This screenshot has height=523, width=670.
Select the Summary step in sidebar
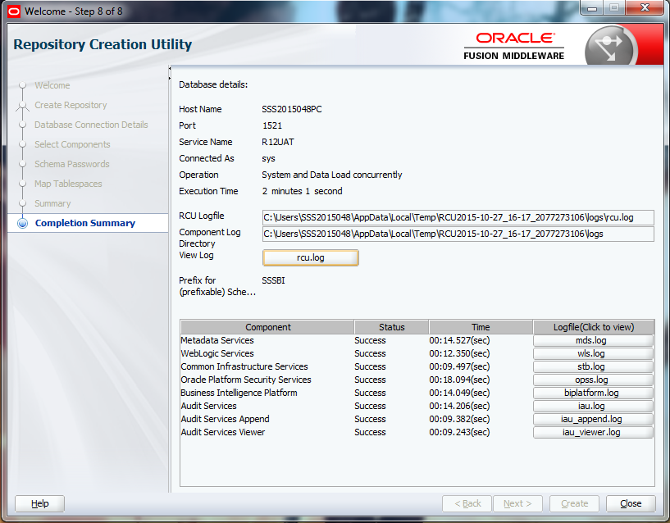click(x=52, y=203)
